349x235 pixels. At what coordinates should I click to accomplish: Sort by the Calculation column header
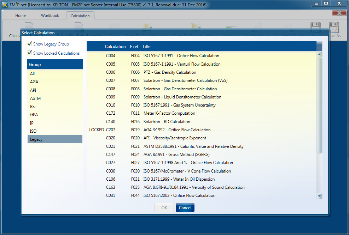[115, 47]
